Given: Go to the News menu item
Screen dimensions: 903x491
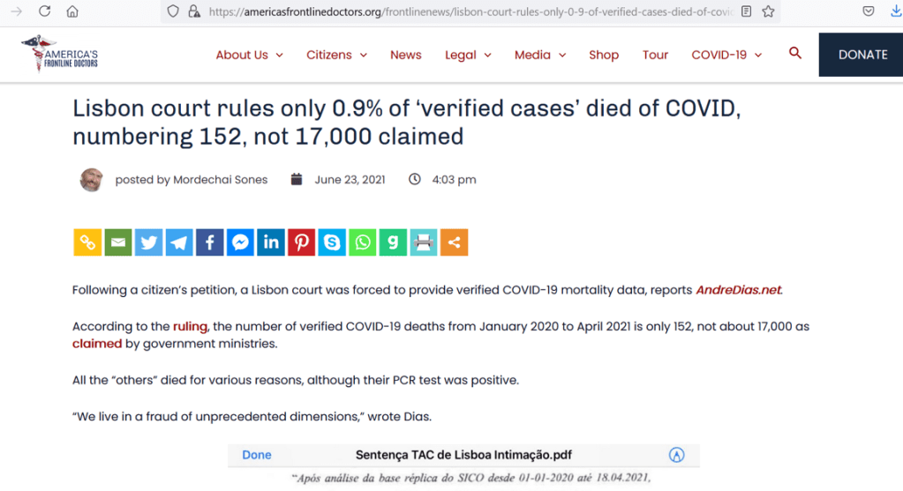Looking at the screenshot, I should coord(406,55).
